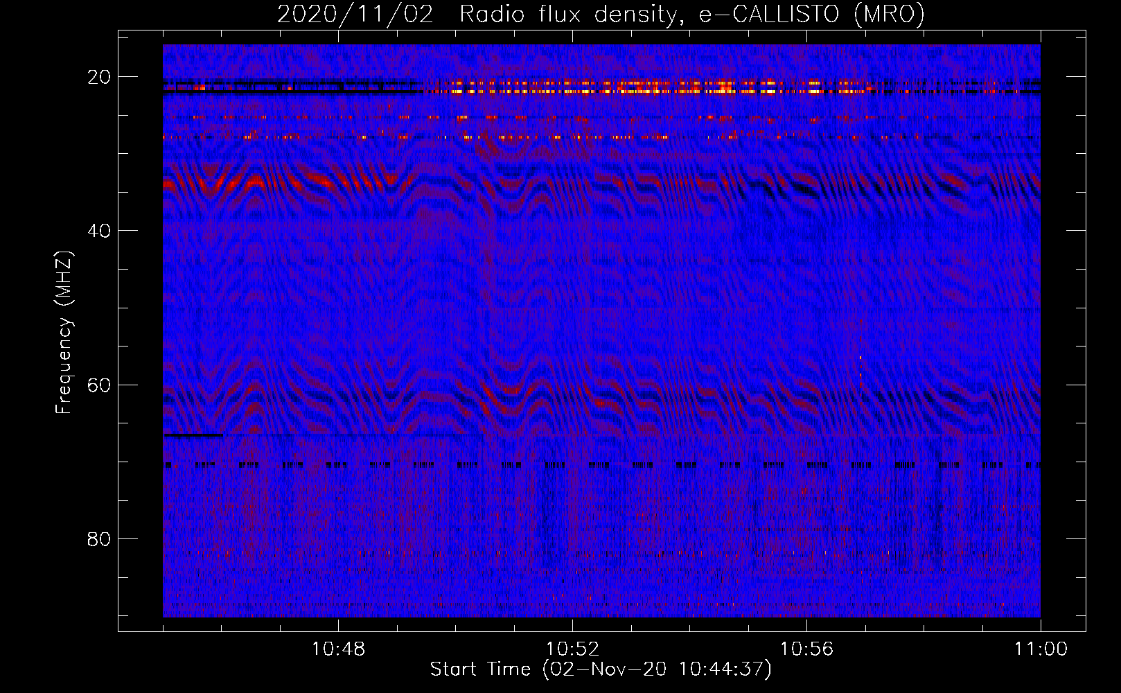Click the plot title "Radio flux density, e-CALLISTO (MRO)"
The height and width of the screenshot is (693, 1121).
[692, 14]
